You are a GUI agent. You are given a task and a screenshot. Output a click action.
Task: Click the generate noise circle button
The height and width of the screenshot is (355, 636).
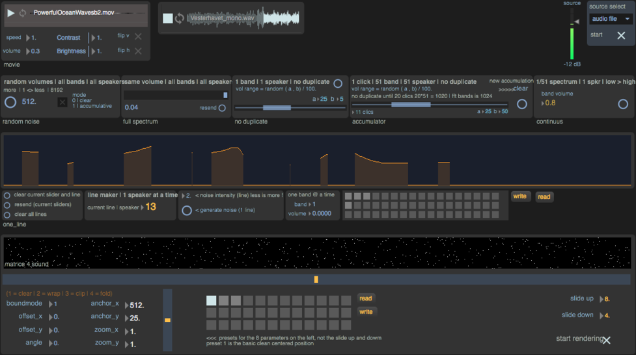pyautogui.click(x=187, y=211)
